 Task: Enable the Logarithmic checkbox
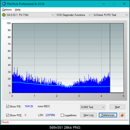click(x=62, y=115)
